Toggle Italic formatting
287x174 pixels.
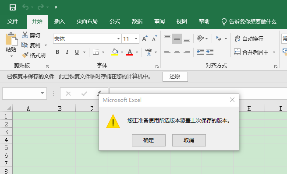click(67, 52)
